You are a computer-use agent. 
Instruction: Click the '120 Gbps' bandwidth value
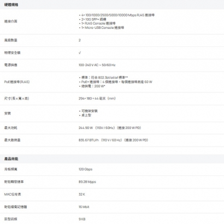85,169
